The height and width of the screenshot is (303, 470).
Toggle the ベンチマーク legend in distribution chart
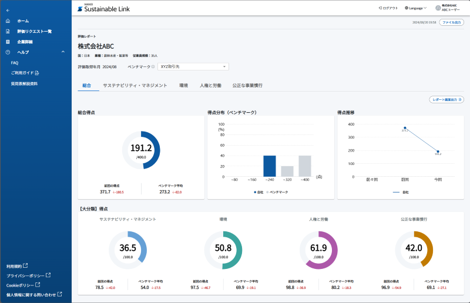coord(278,192)
